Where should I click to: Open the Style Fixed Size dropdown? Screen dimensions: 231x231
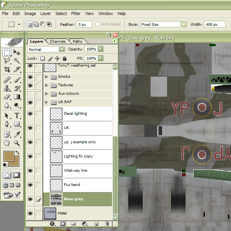[183, 24]
